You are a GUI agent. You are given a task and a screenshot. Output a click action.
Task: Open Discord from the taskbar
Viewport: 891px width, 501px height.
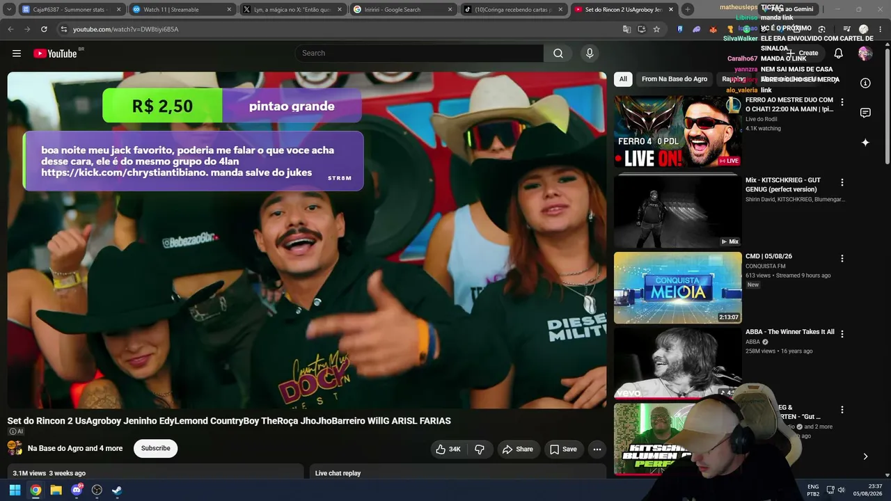(x=77, y=490)
